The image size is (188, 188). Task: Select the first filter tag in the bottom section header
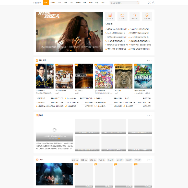coord(75,160)
